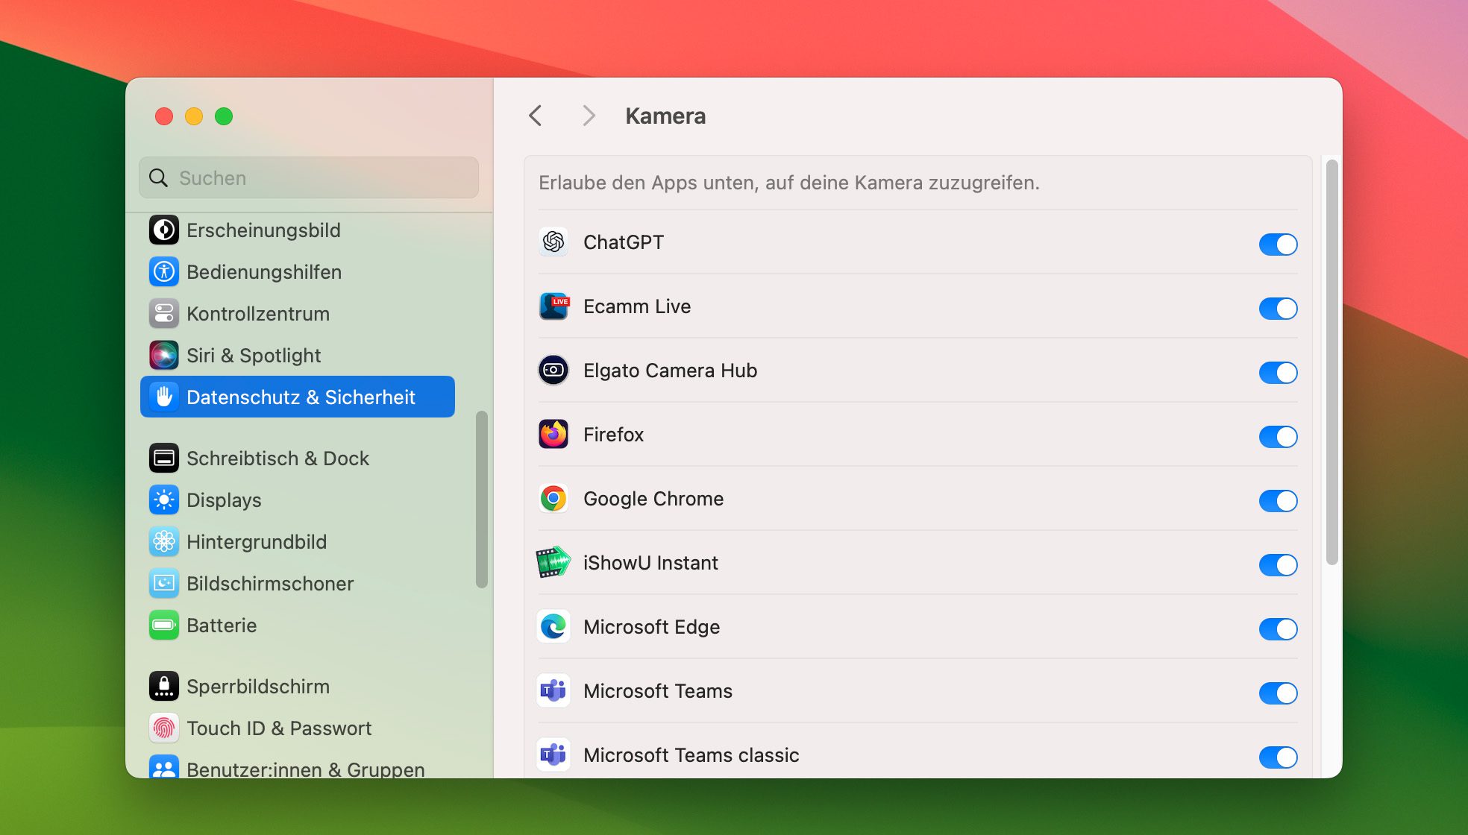The height and width of the screenshot is (835, 1468).
Task: Click the Microsoft Teams icon
Action: pyautogui.click(x=553, y=691)
